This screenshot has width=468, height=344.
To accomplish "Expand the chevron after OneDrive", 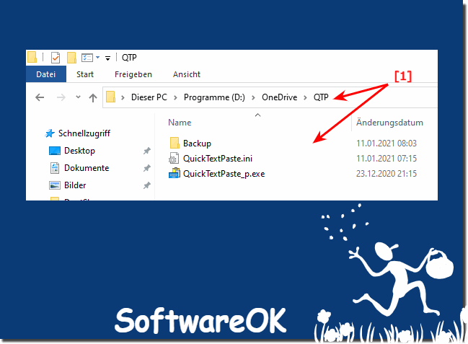I will [x=305, y=97].
